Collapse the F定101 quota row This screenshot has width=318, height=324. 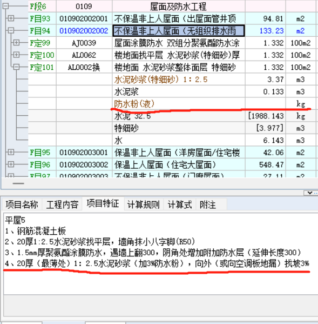pos(16,67)
